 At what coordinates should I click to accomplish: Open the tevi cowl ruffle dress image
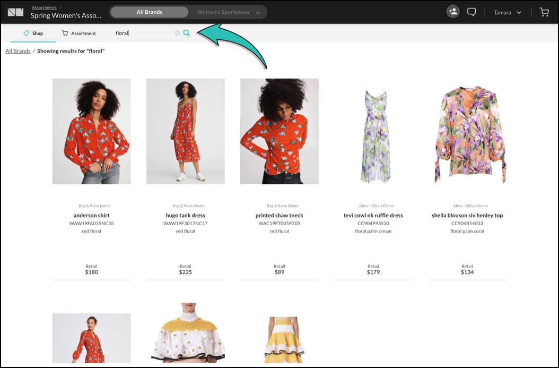pyautogui.click(x=375, y=134)
